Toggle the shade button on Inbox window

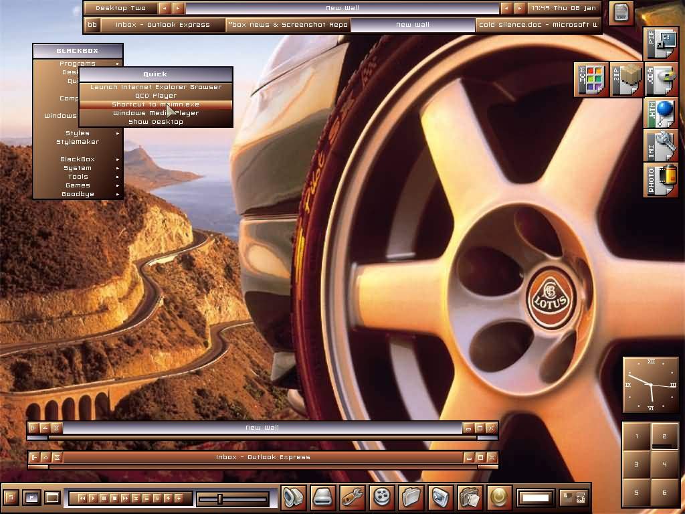pos(45,457)
